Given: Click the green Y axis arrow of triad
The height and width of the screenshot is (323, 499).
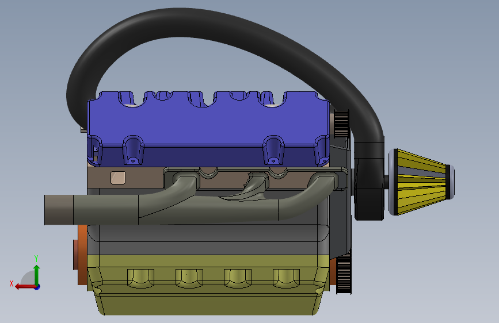Looking at the screenshot, I should [x=37, y=275].
